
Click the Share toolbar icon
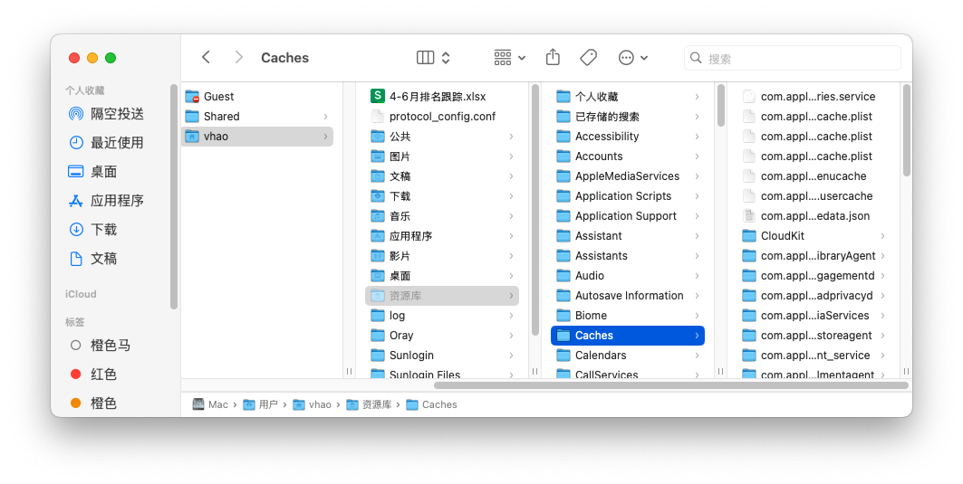pos(553,57)
